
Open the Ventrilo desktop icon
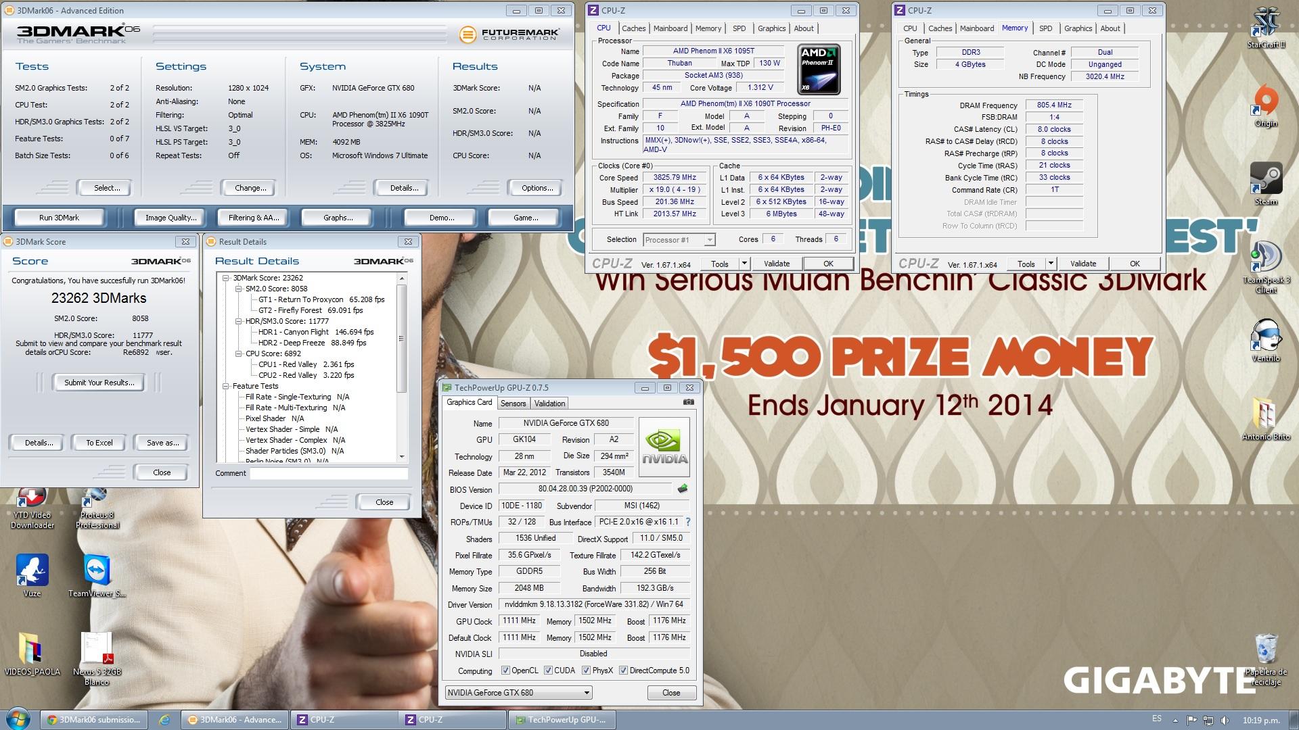pos(1266,341)
